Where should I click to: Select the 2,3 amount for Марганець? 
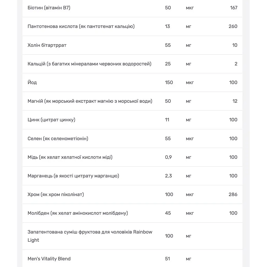(168, 176)
